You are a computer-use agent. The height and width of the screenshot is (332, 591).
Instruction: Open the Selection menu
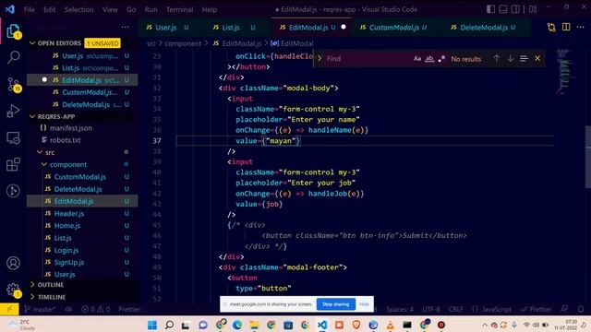point(78,9)
